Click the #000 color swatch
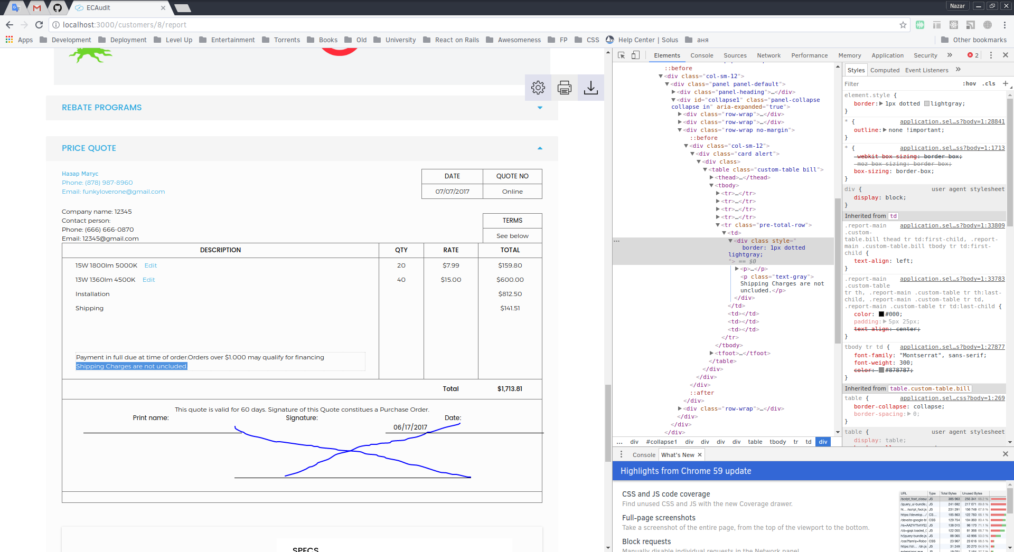1014x552 pixels. 881,314
